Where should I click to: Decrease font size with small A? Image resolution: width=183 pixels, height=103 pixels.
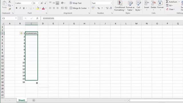(x=45, y=3)
